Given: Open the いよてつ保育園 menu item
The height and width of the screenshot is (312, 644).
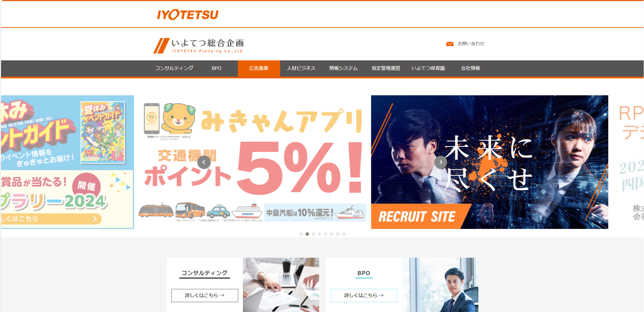Looking at the screenshot, I should click(428, 68).
